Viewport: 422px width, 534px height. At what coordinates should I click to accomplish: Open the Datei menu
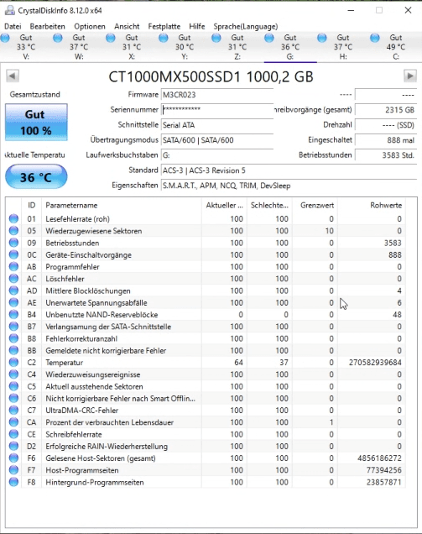[13, 26]
